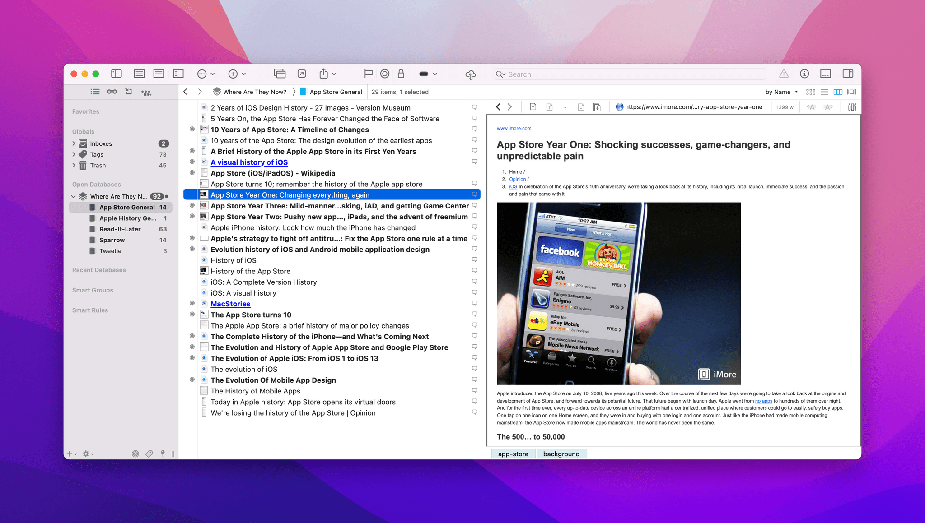Click annotation bubble for 'History of iOS' row
925x523 pixels.
pyautogui.click(x=474, y=259)
